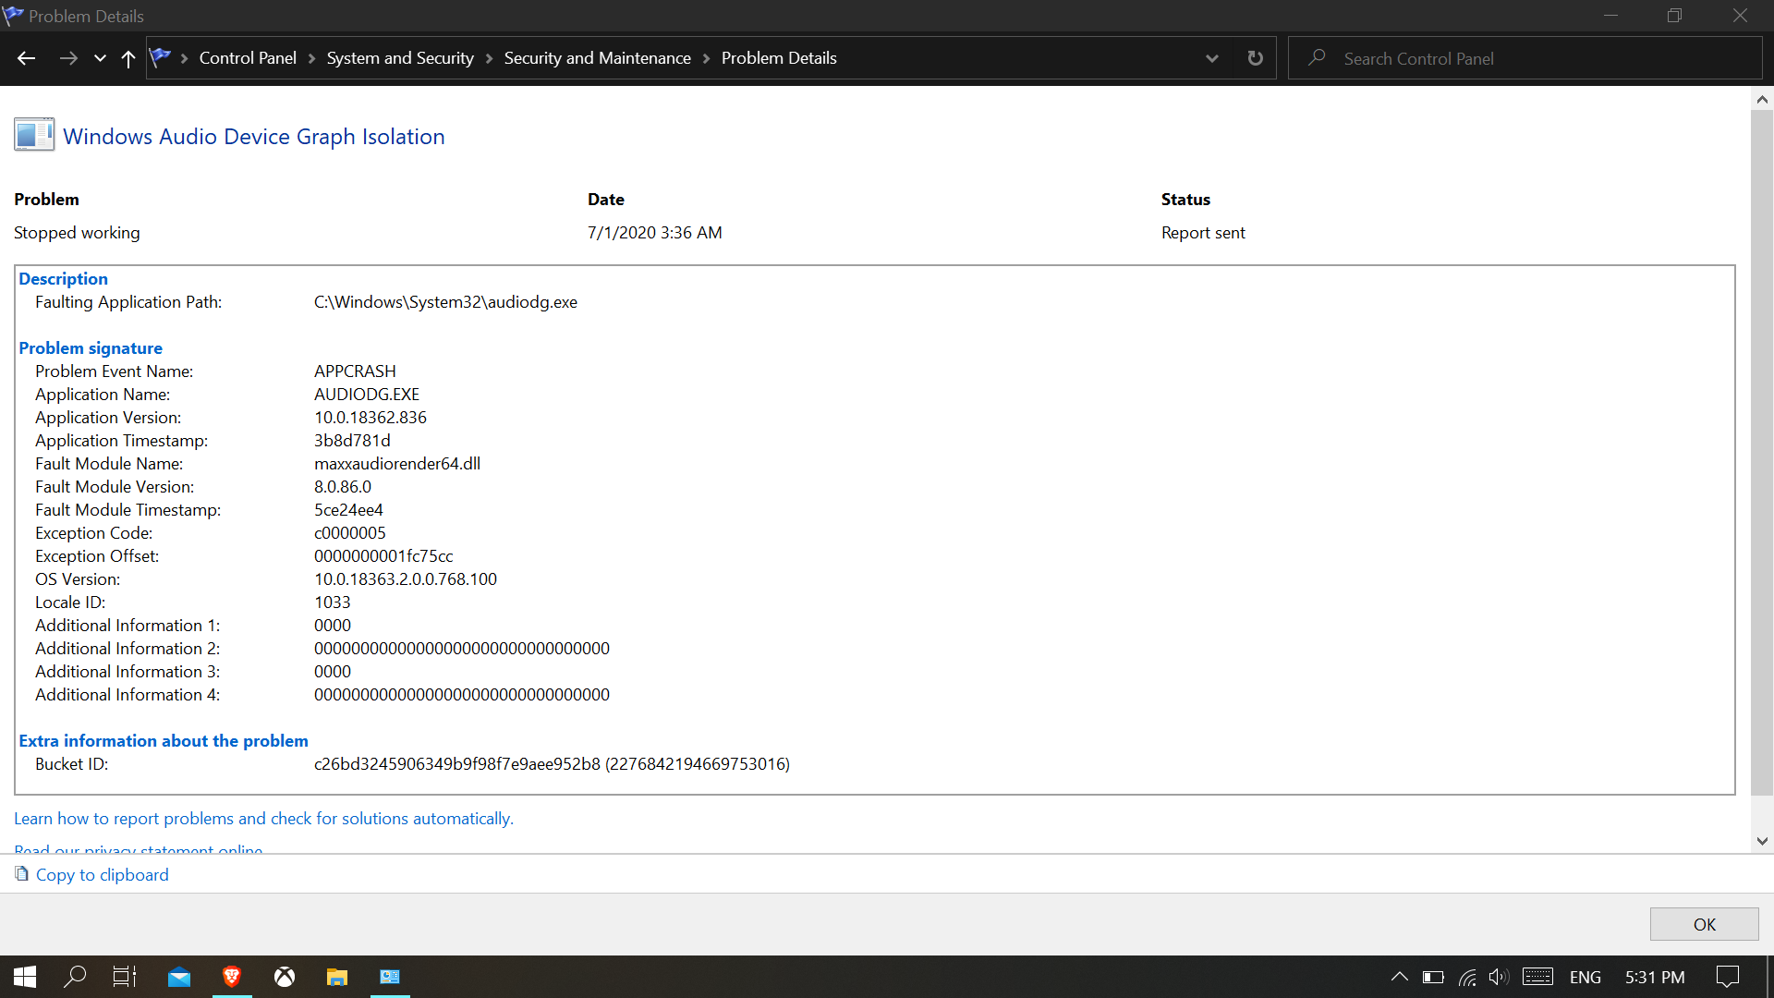This screenshot has height=998, width=1774.
Task: Click scrollbar up arrow
Action: (x=1762, y=99)
